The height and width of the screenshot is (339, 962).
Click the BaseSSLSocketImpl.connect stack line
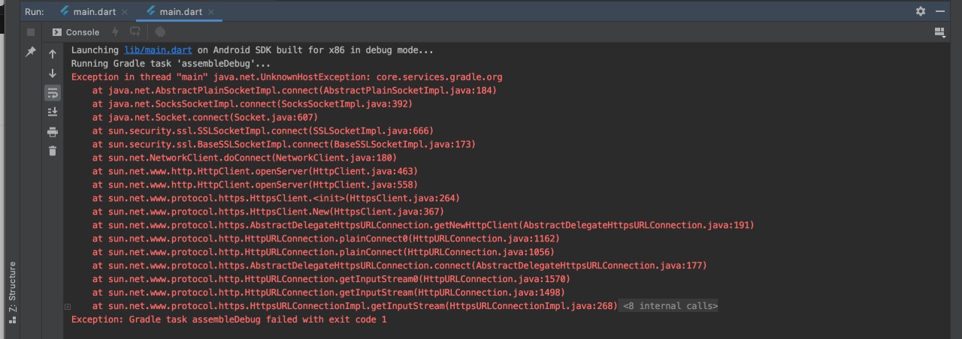[x=284, y=145]
